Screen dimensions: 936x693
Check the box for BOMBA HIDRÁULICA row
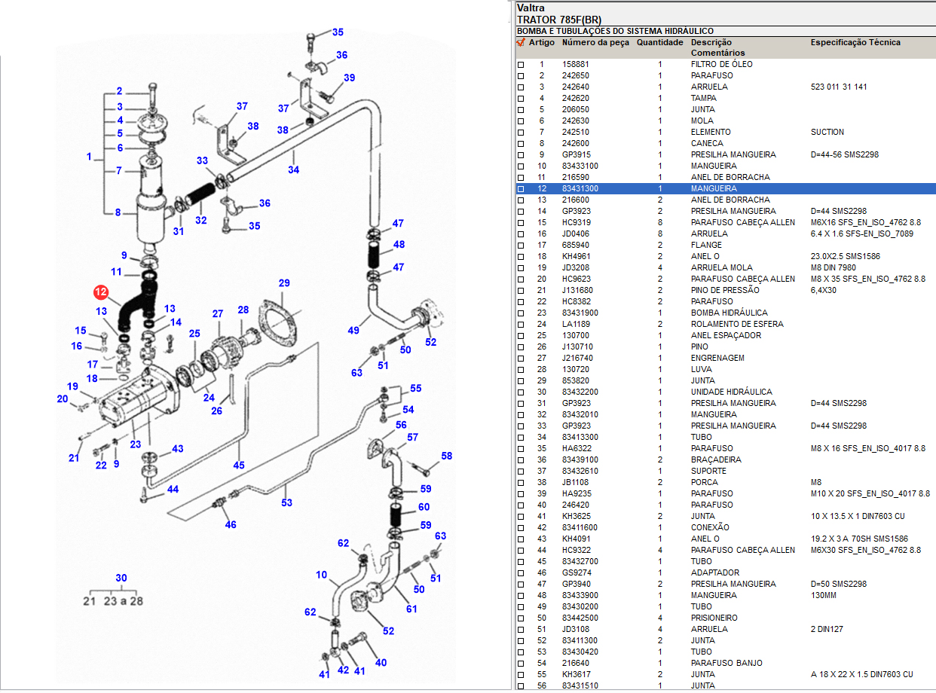(x=520, y=313)
